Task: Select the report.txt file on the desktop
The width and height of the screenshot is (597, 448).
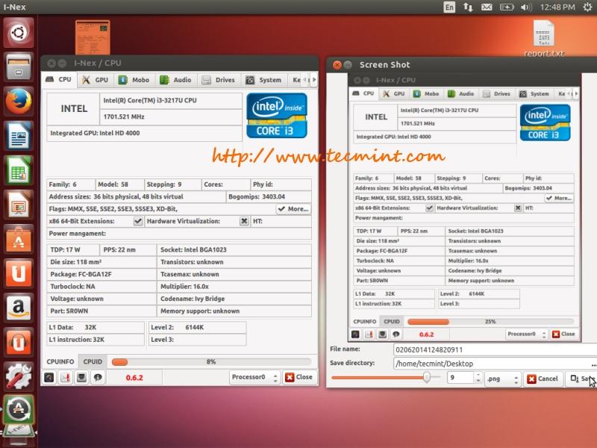Action: pos(544,38)
